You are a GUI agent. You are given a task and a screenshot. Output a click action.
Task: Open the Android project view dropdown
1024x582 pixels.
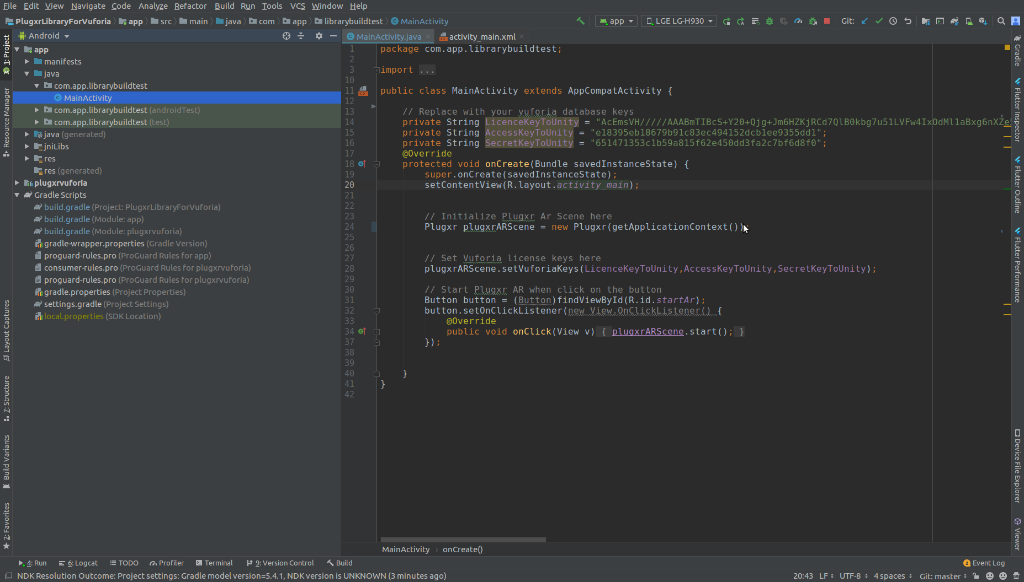point(44,36)
